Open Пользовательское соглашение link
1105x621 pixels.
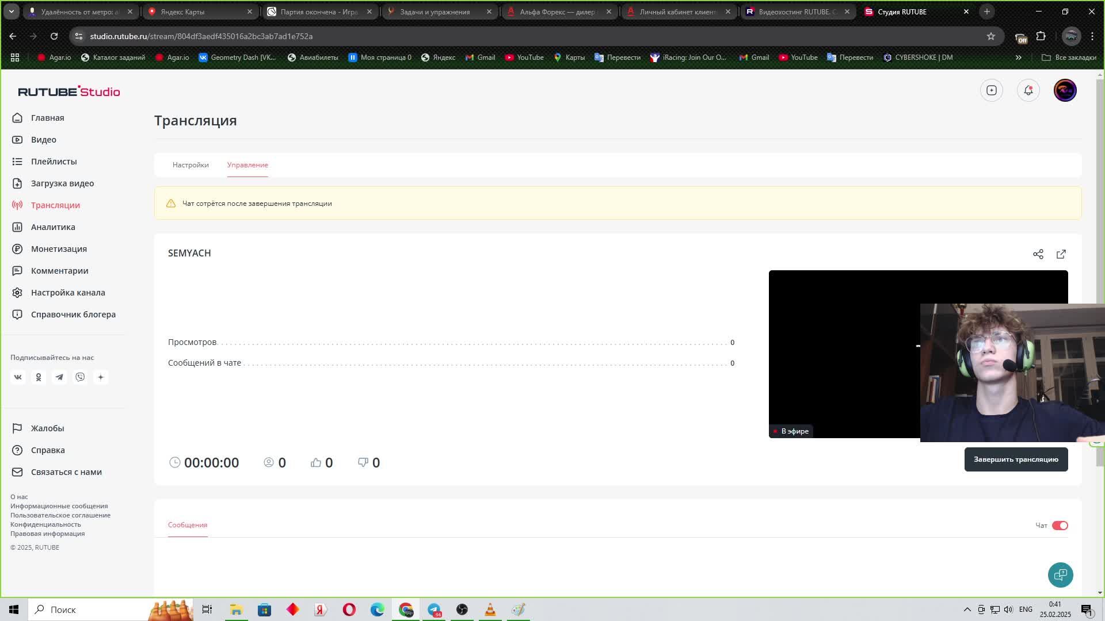coord(60,515)
